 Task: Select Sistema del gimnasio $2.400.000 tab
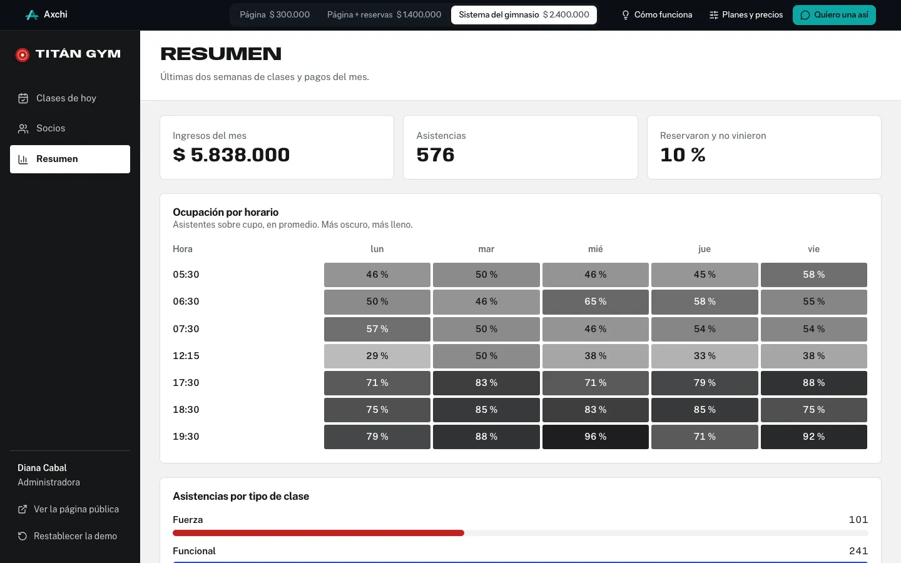pyautogui.click(x=524, y=15)
